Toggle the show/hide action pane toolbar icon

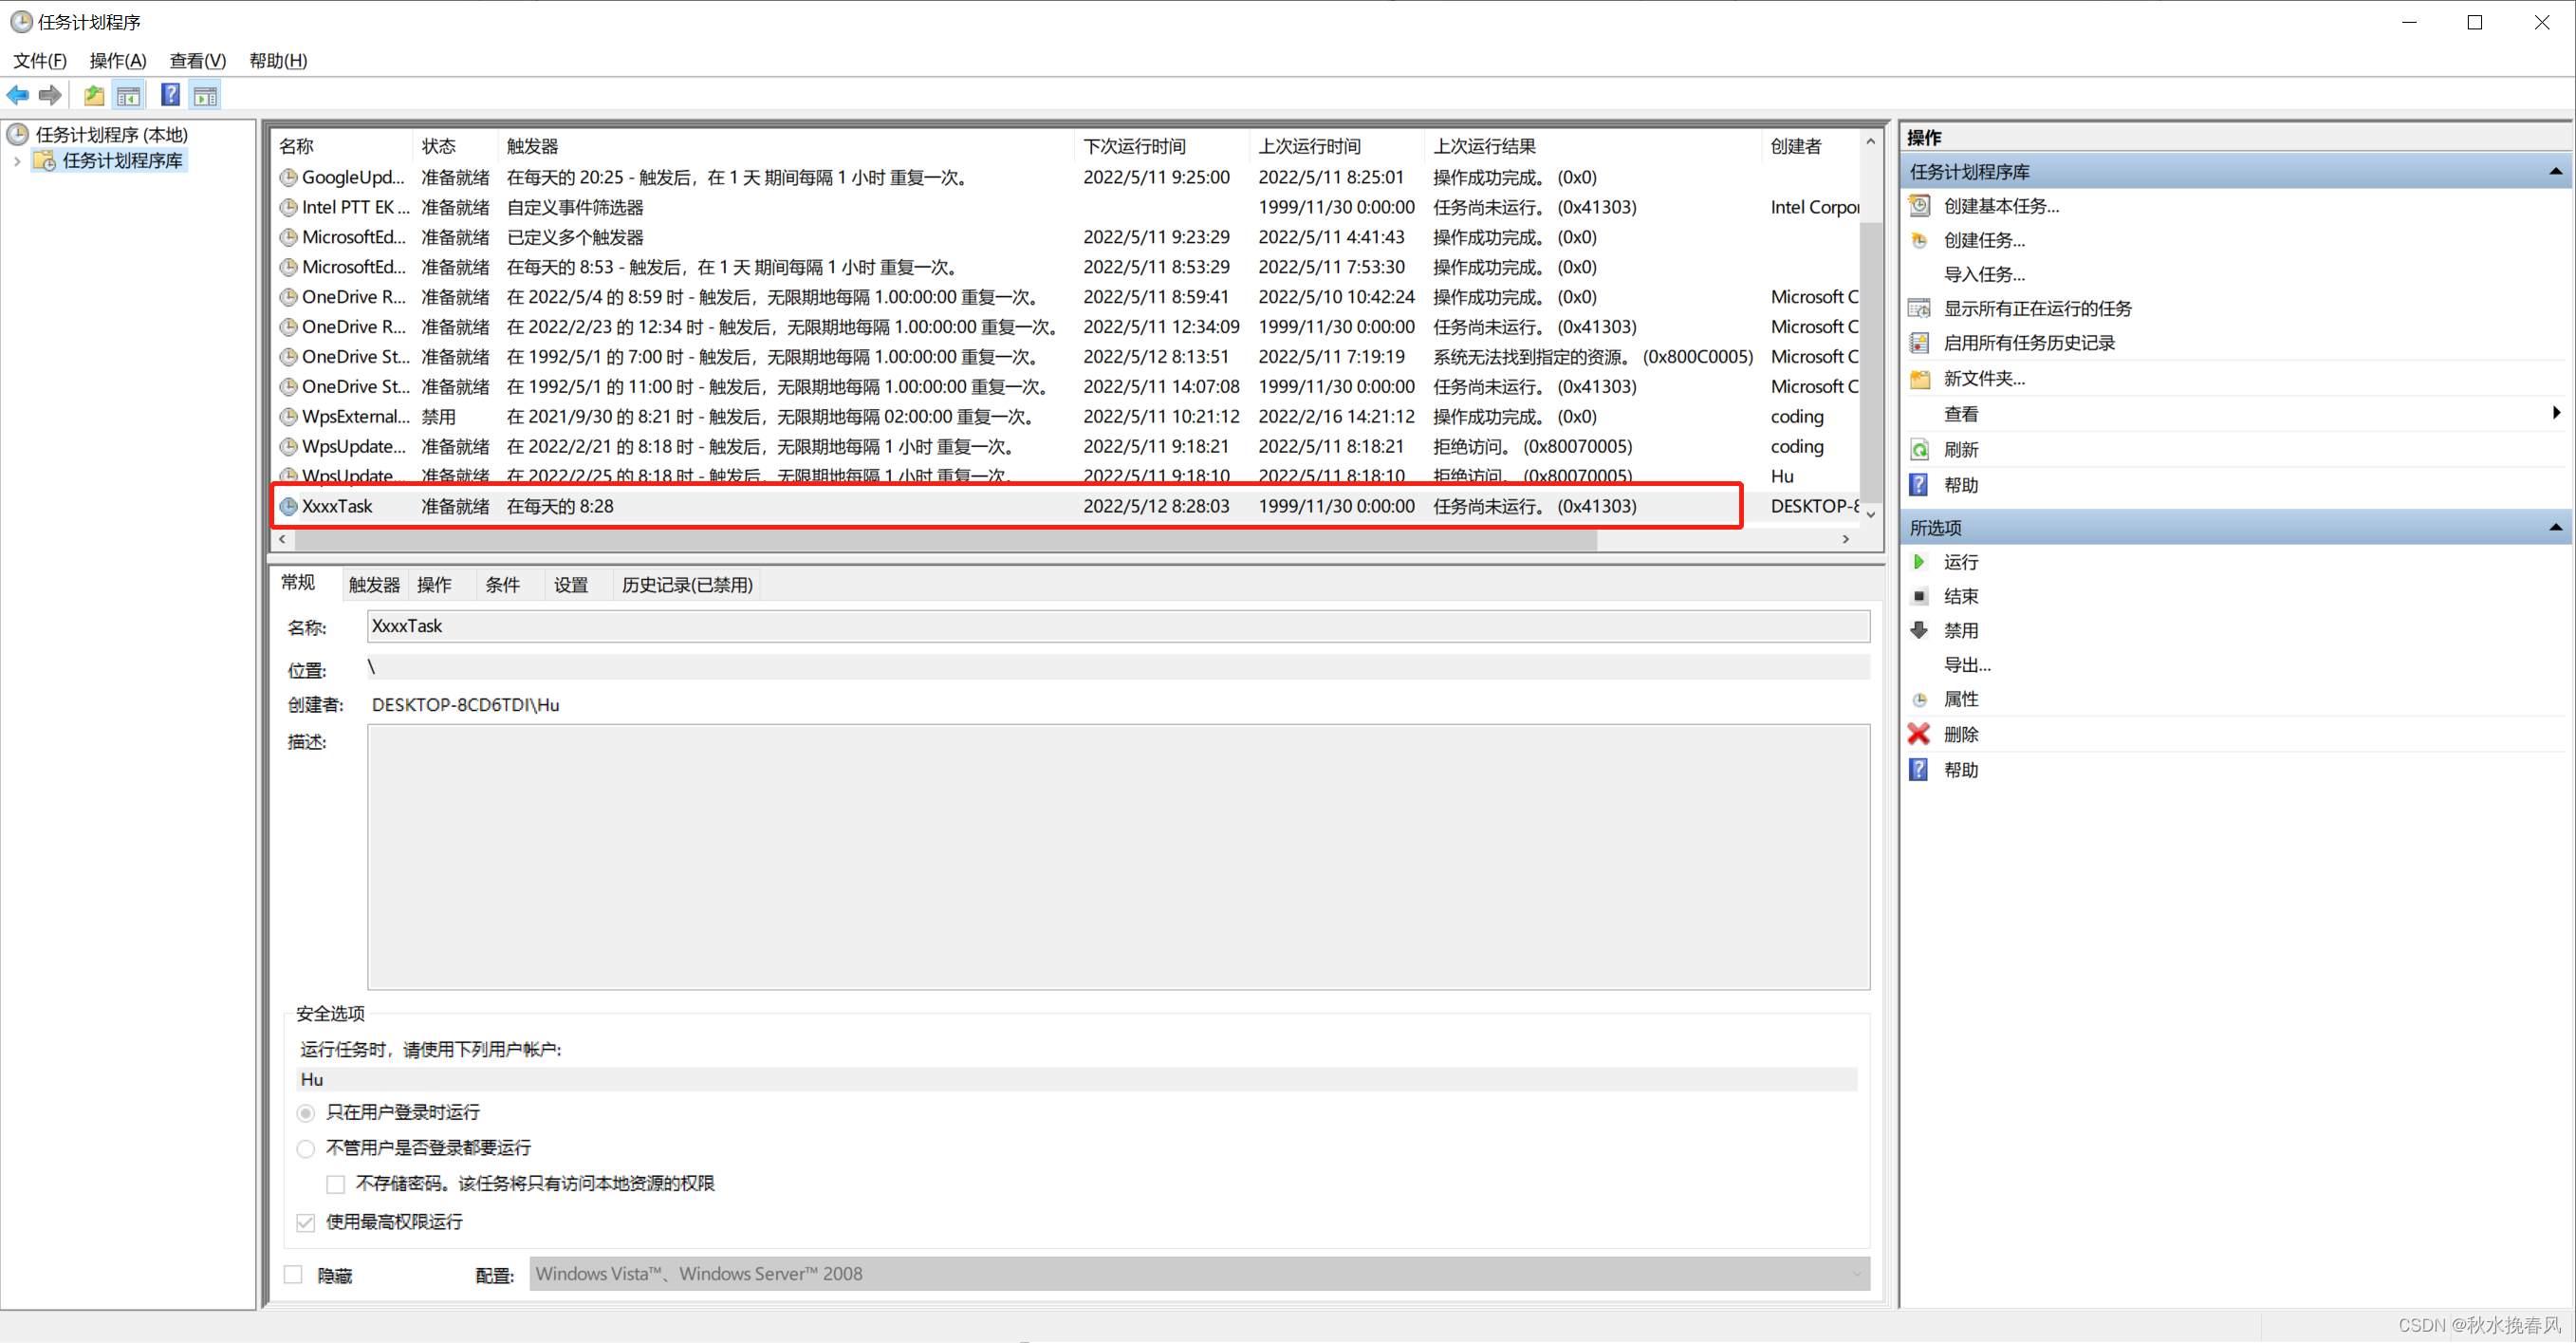(205, 95)
